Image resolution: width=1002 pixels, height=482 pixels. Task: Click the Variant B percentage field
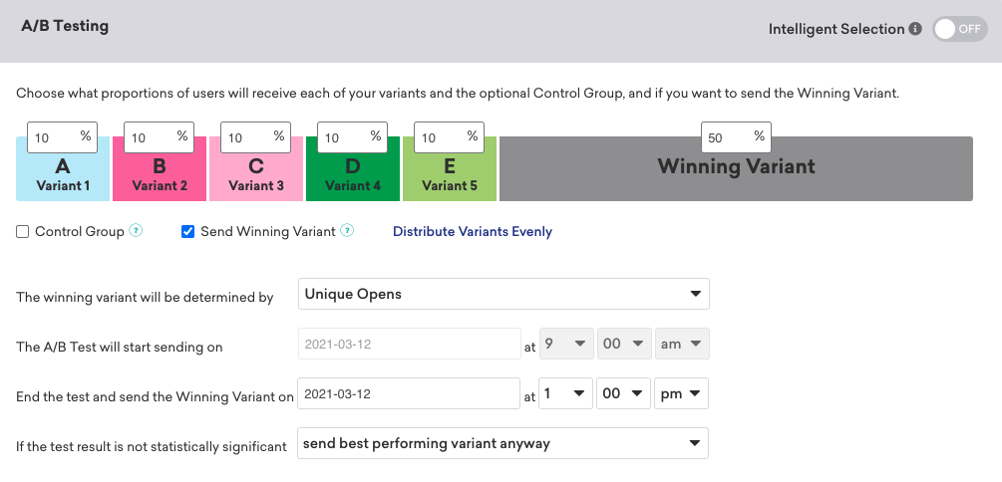point(160,137)
